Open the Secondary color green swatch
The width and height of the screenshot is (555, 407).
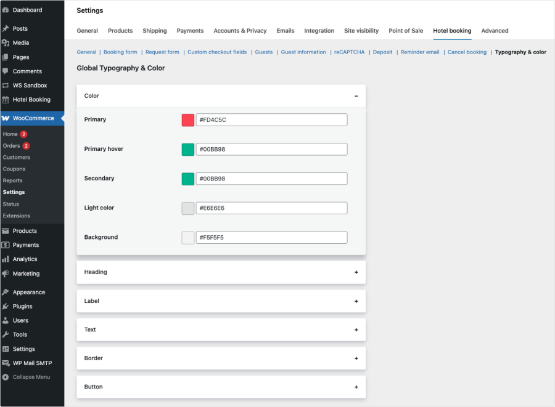(188, 179)
